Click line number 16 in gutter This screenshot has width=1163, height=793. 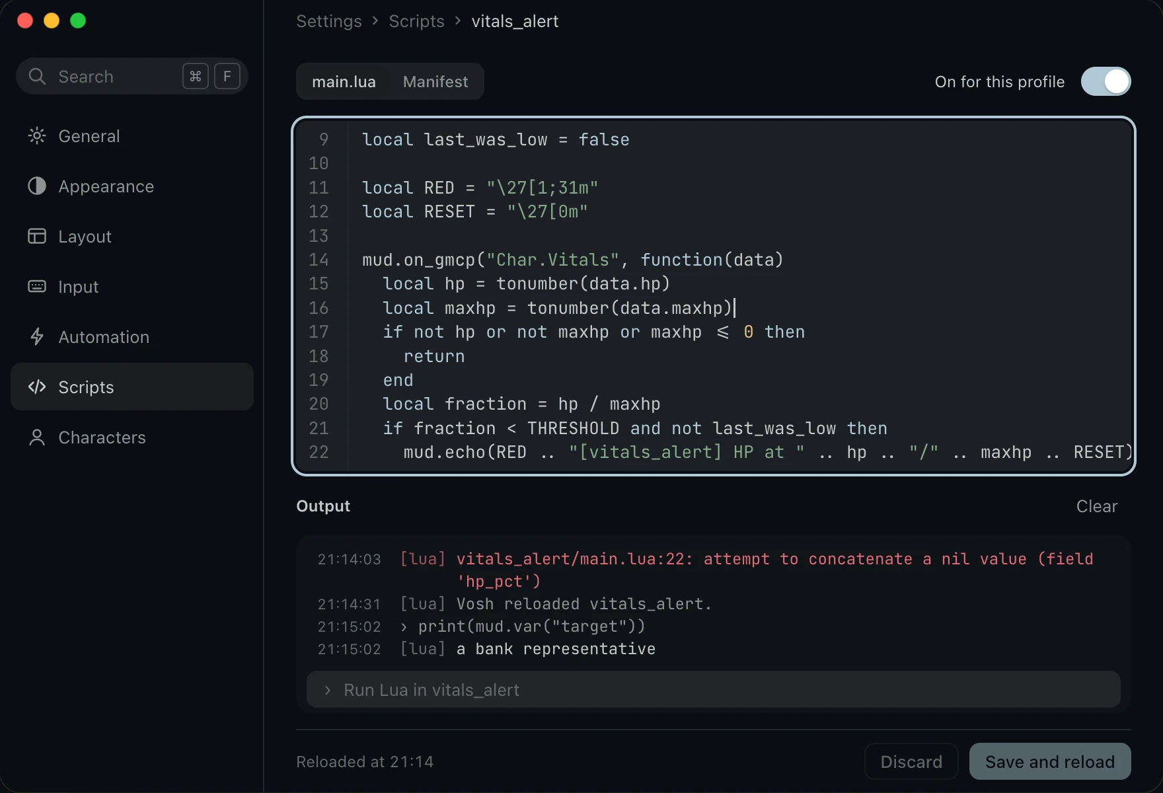(x=319, y=308)
